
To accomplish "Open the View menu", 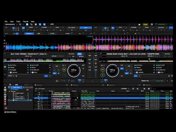I will pyautogui.click(x=12, y=22).
